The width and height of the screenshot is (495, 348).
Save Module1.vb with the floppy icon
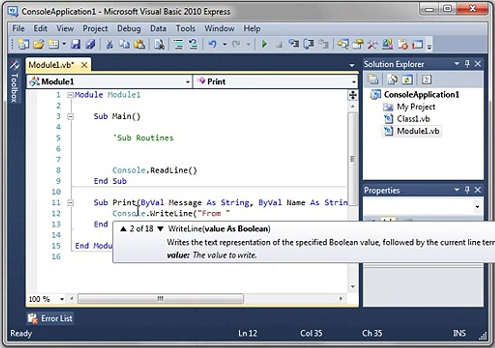75,44
